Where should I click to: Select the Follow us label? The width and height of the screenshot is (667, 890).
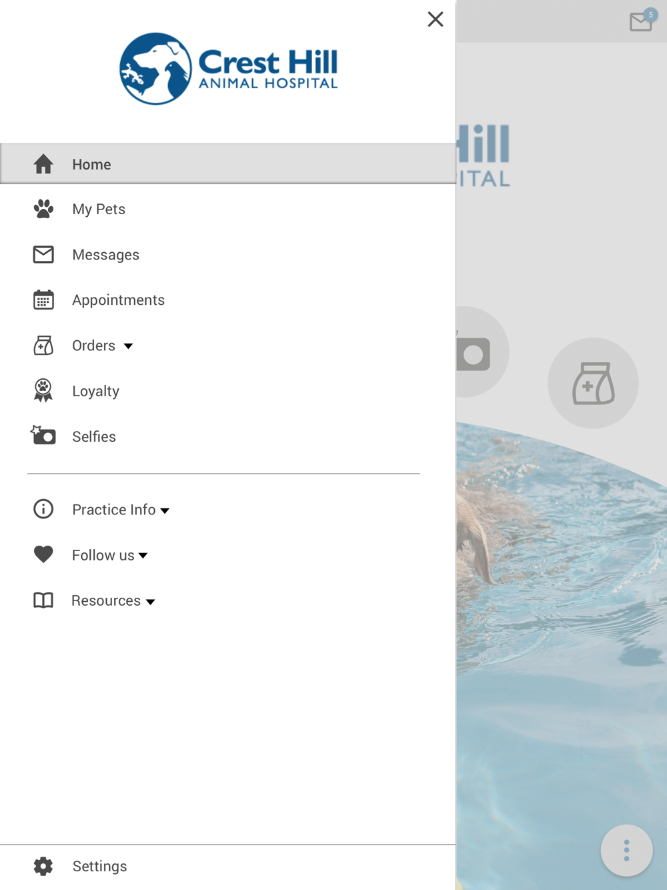click(103, 555)
